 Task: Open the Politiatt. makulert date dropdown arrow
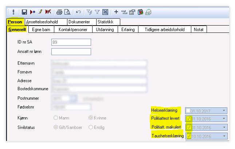coord(224,127)
